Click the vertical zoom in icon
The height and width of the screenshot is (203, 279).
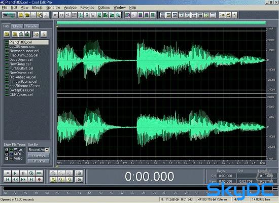(79, 173)
